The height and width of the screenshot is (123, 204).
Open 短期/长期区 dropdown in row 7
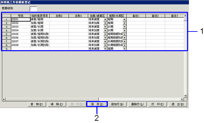click(x=125, y=41)
